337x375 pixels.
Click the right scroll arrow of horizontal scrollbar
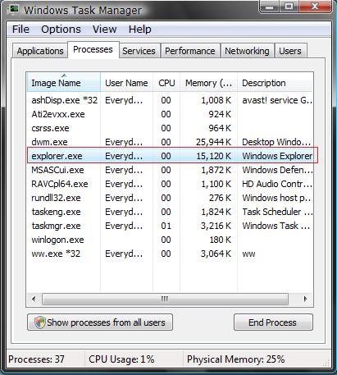point(305,299)
